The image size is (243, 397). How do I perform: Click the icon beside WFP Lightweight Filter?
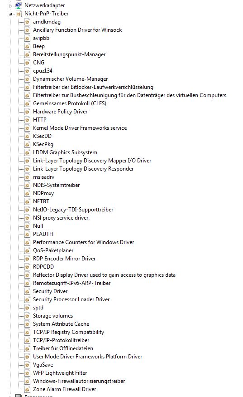coord(27,373)
